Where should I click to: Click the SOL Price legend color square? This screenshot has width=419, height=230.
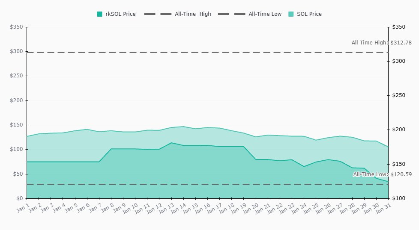291,14
